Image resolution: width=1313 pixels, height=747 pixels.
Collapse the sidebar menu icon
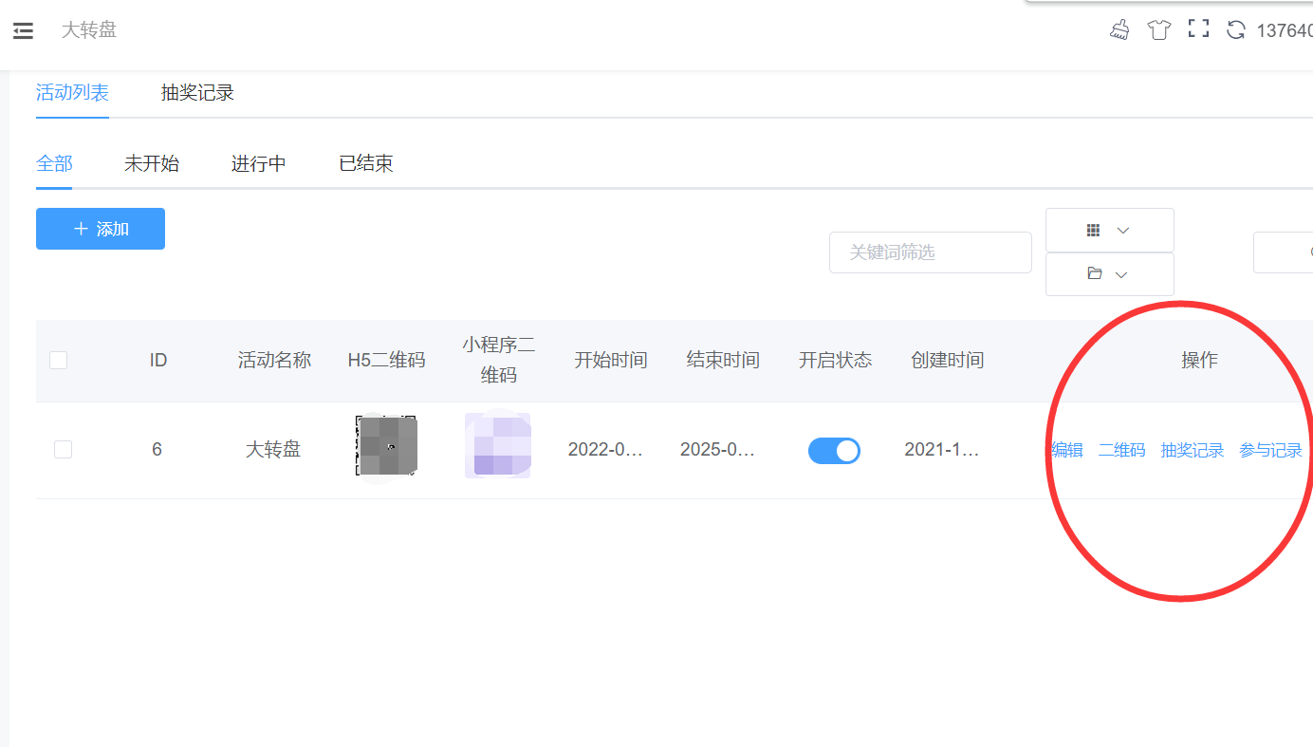[23, 30]
